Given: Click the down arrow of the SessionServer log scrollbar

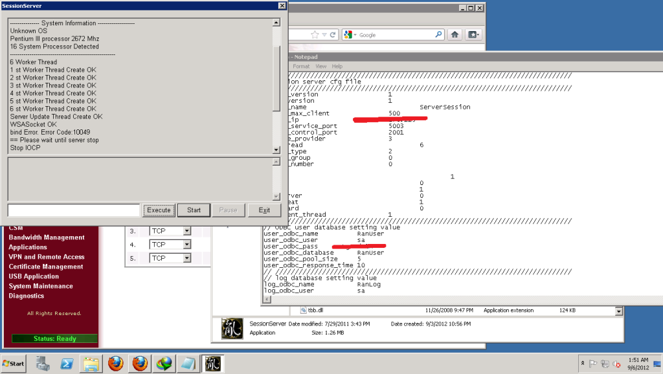Looking at the screenshot, I should pos(276,150).
